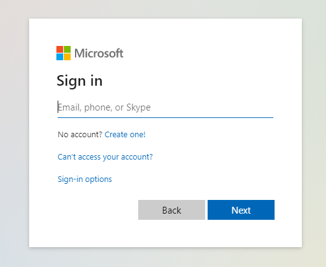Click the green square in Microsoft logo

pyautogui.click(x=67, y=49)
